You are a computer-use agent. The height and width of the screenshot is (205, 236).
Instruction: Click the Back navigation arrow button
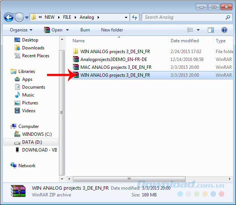9,17
